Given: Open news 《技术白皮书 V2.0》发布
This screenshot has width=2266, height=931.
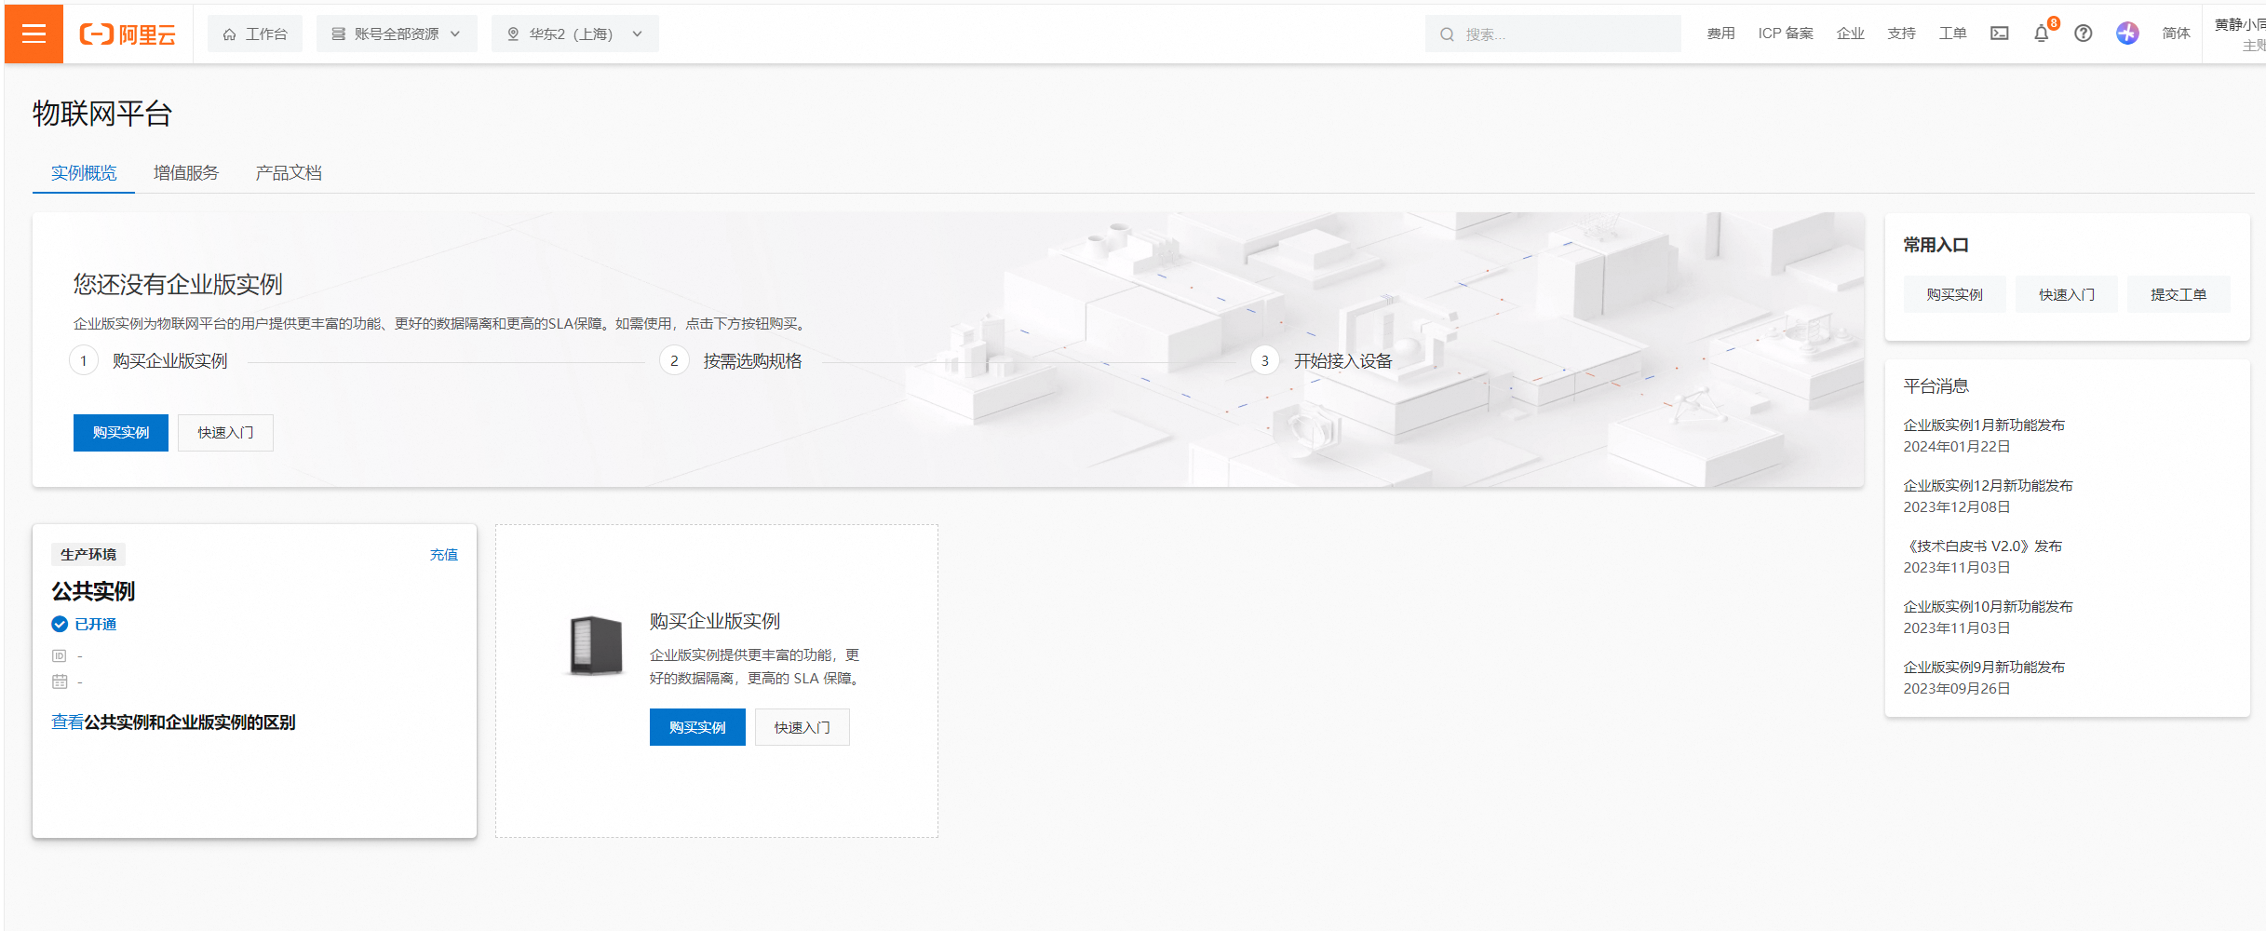Looking at the screenshot, I should tap(1983, 546).
